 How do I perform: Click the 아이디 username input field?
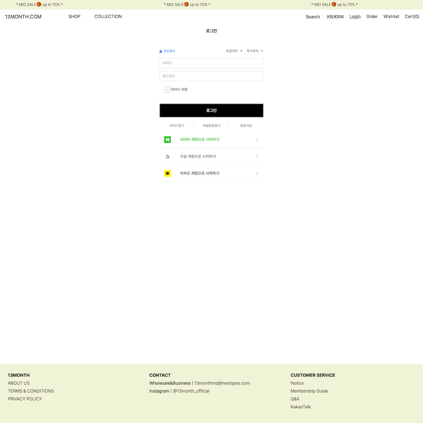tap(211, 63)
